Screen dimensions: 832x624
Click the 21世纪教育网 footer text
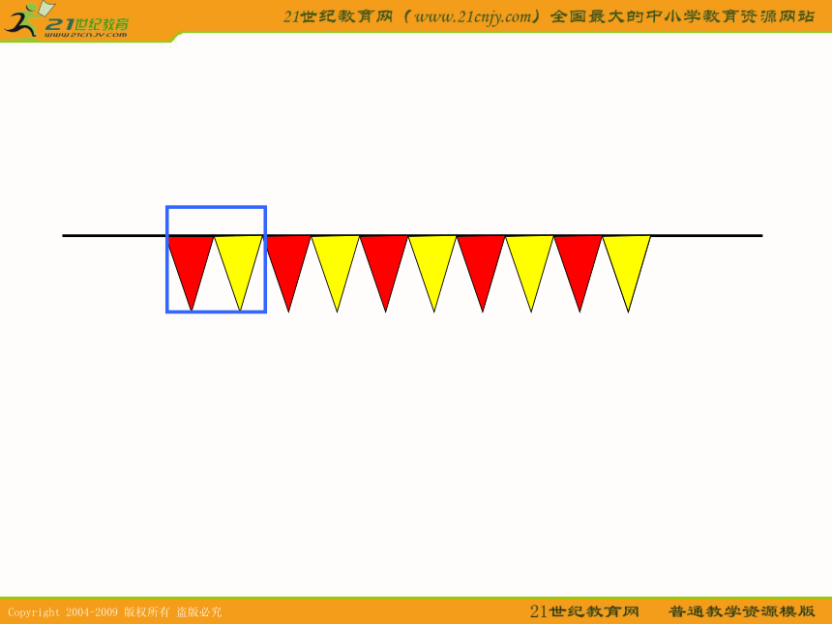(584, 611)
